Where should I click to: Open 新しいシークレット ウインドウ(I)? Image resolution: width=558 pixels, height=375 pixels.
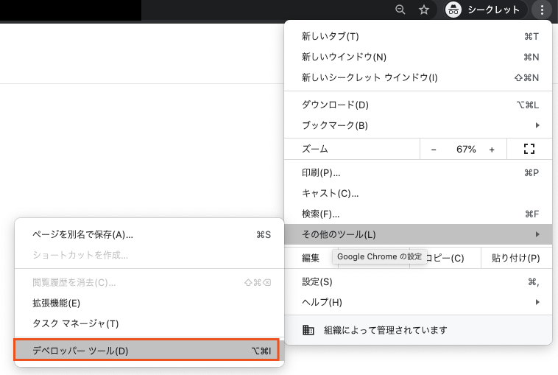pos(418,77)
